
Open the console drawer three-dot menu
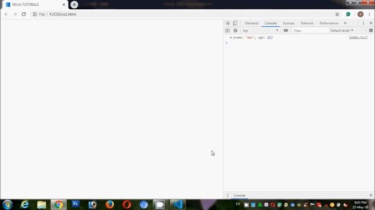click(x=227, y=195)
